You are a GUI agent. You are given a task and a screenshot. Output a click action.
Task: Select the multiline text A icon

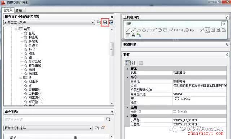pyautogui.click(x=133, y=35)
